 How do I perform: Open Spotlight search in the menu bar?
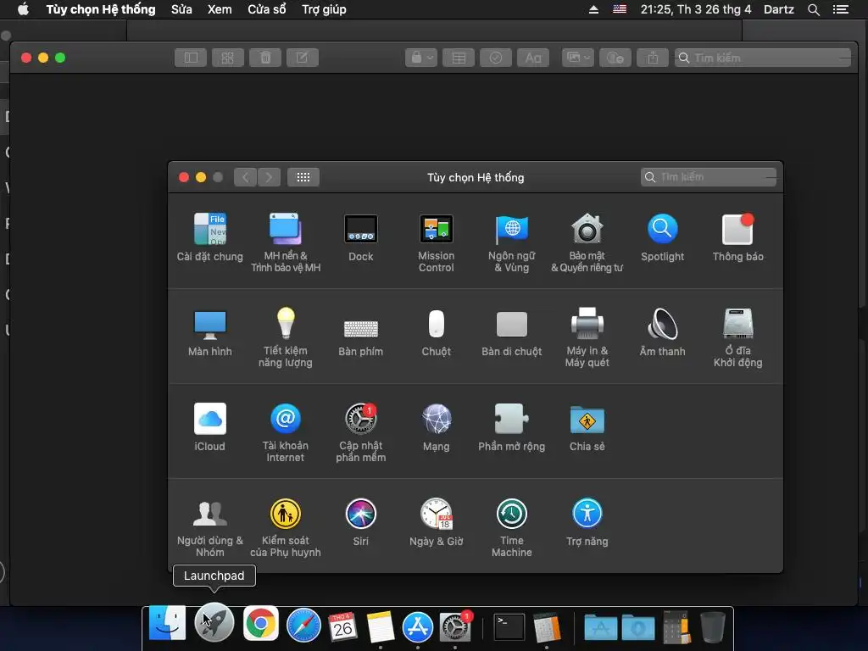click(x=813, y=9)
